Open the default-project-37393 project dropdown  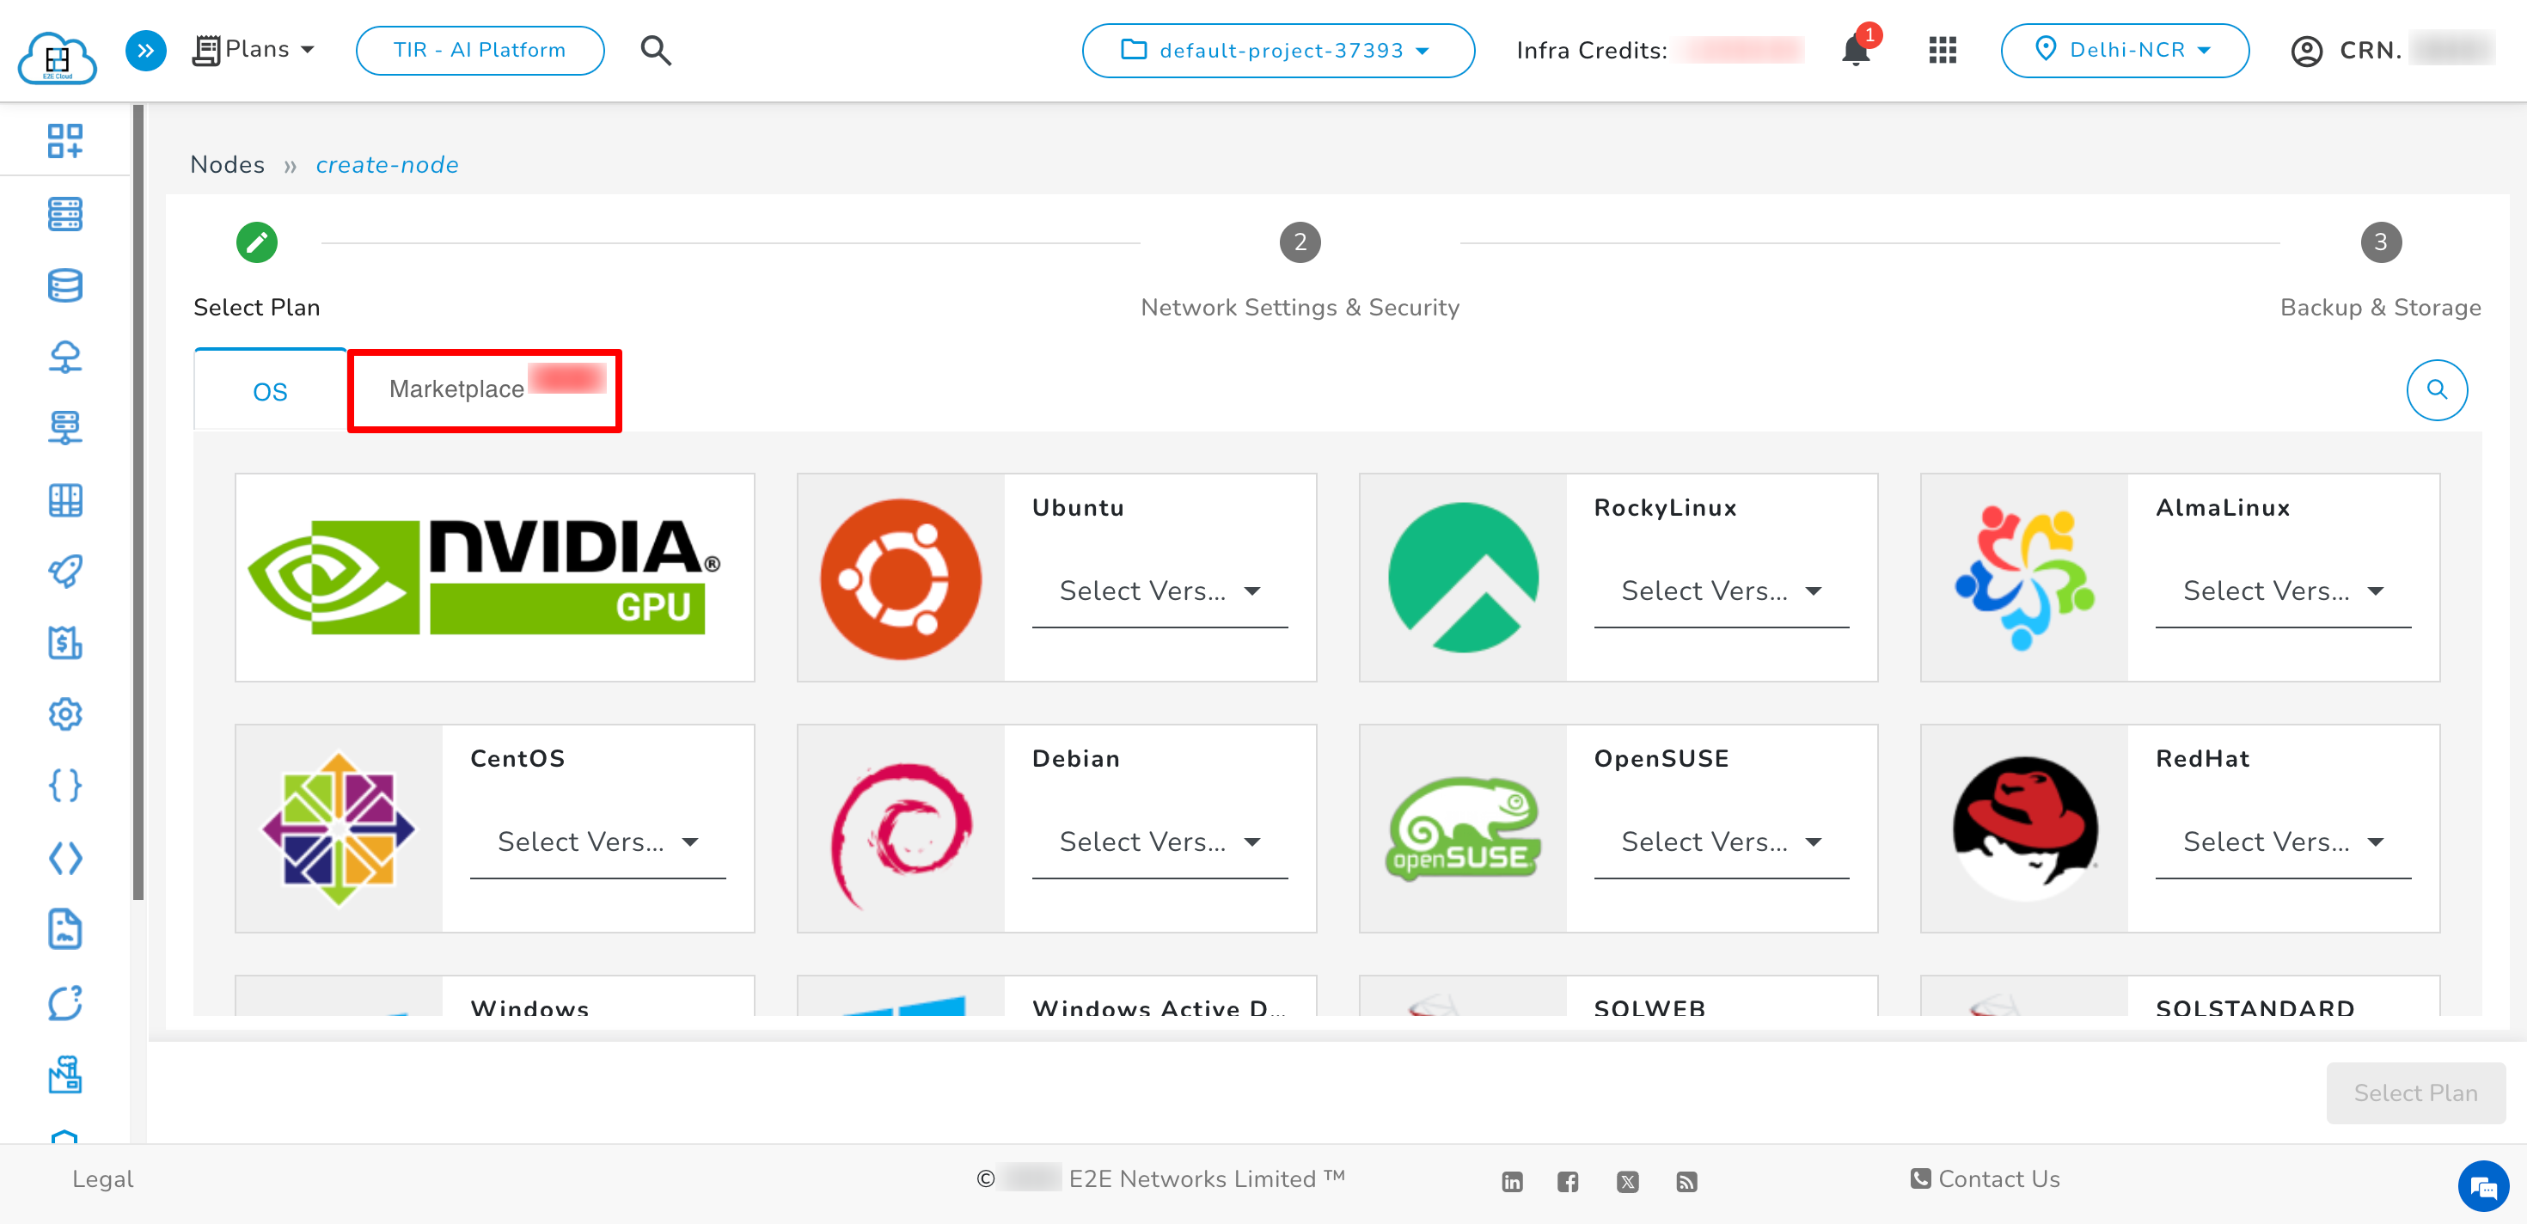(x=1277, y=50)
